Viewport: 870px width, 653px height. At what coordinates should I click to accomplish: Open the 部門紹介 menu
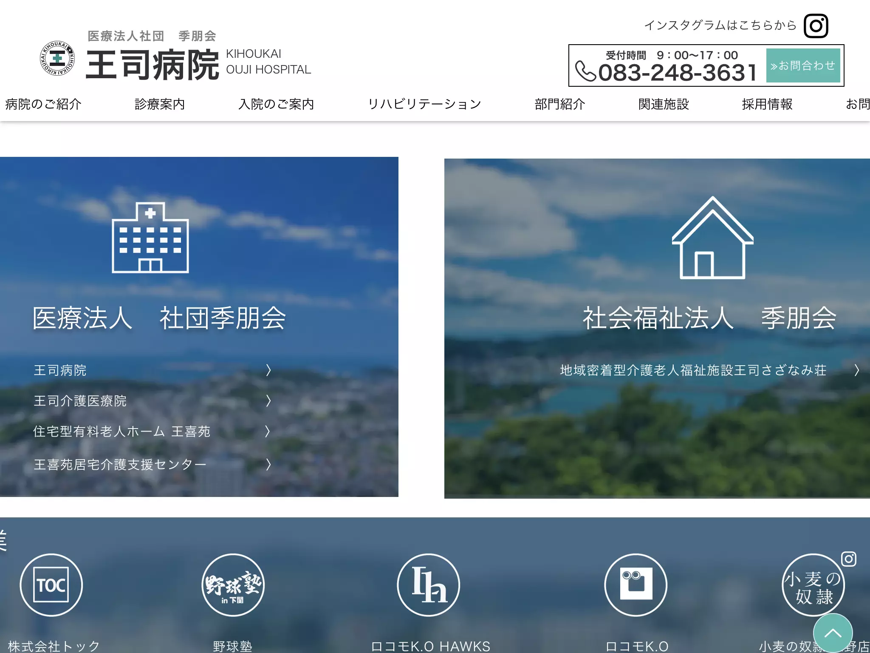tap(560, 104)
